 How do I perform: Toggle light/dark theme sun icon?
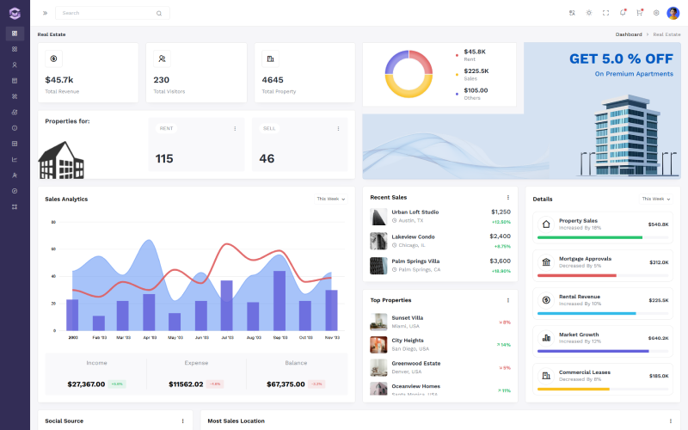coord(589,13)
